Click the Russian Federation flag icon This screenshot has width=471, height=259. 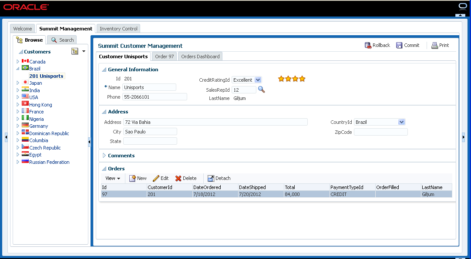pyautogui.click(x=25, y=162)
